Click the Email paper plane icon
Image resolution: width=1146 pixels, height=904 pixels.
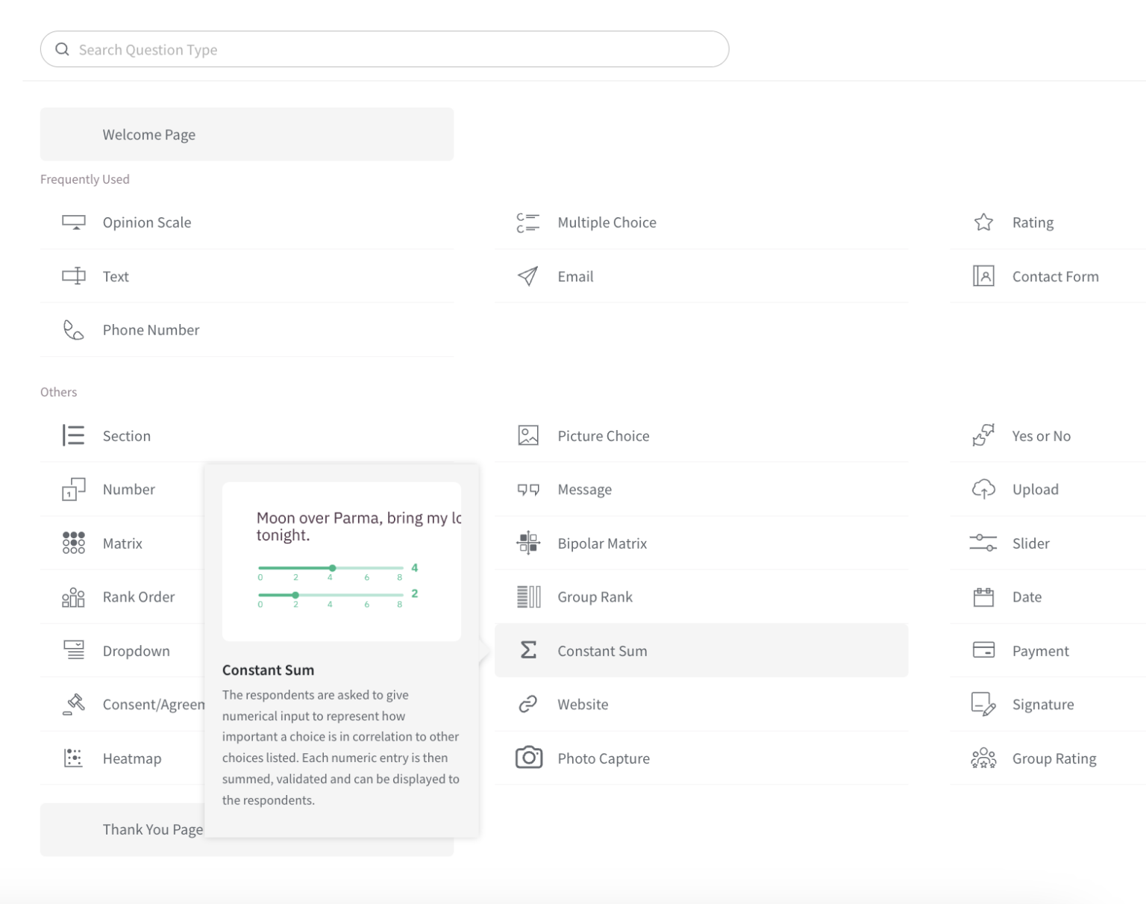click(x=527, y=276)
